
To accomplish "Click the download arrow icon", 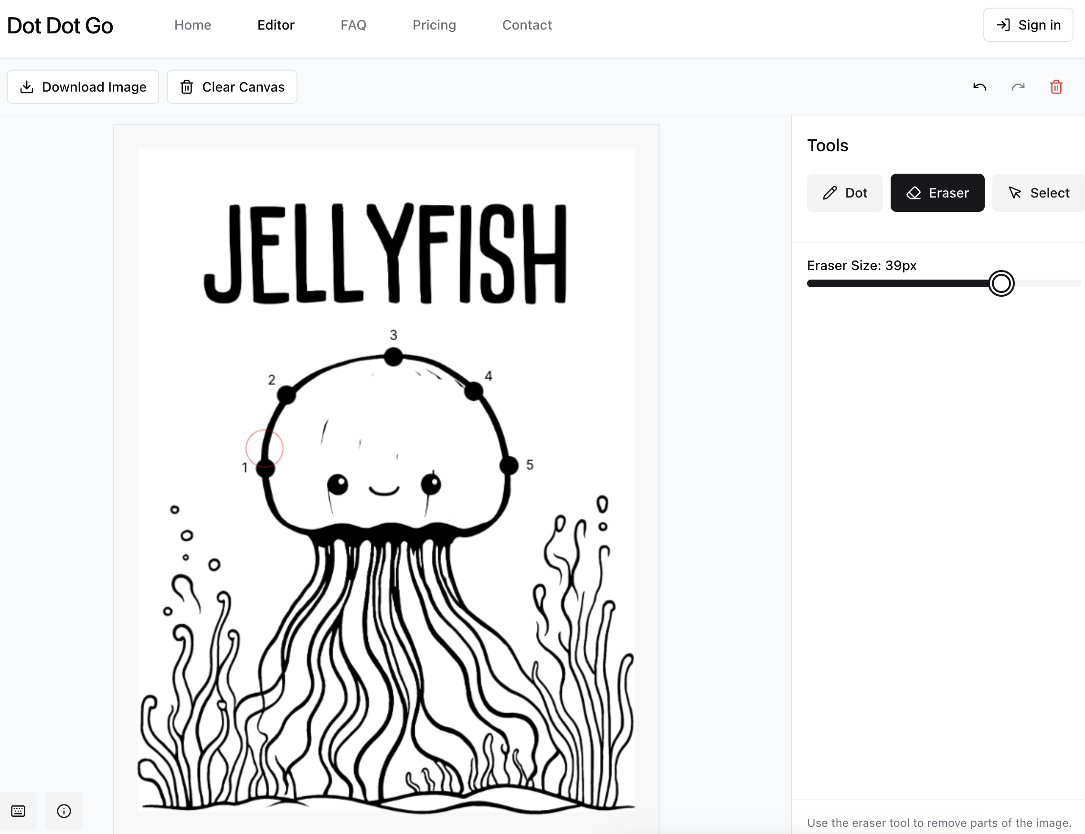I will 27,86.
